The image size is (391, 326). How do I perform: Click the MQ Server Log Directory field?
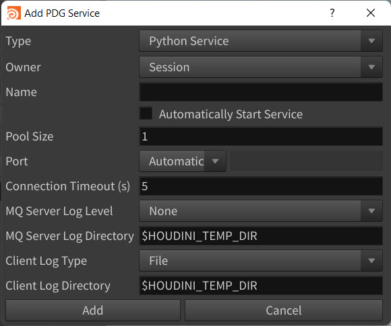261,236
